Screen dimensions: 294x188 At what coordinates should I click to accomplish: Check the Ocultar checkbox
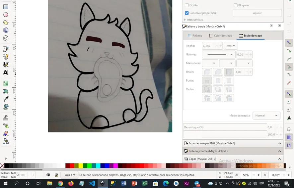187,5
